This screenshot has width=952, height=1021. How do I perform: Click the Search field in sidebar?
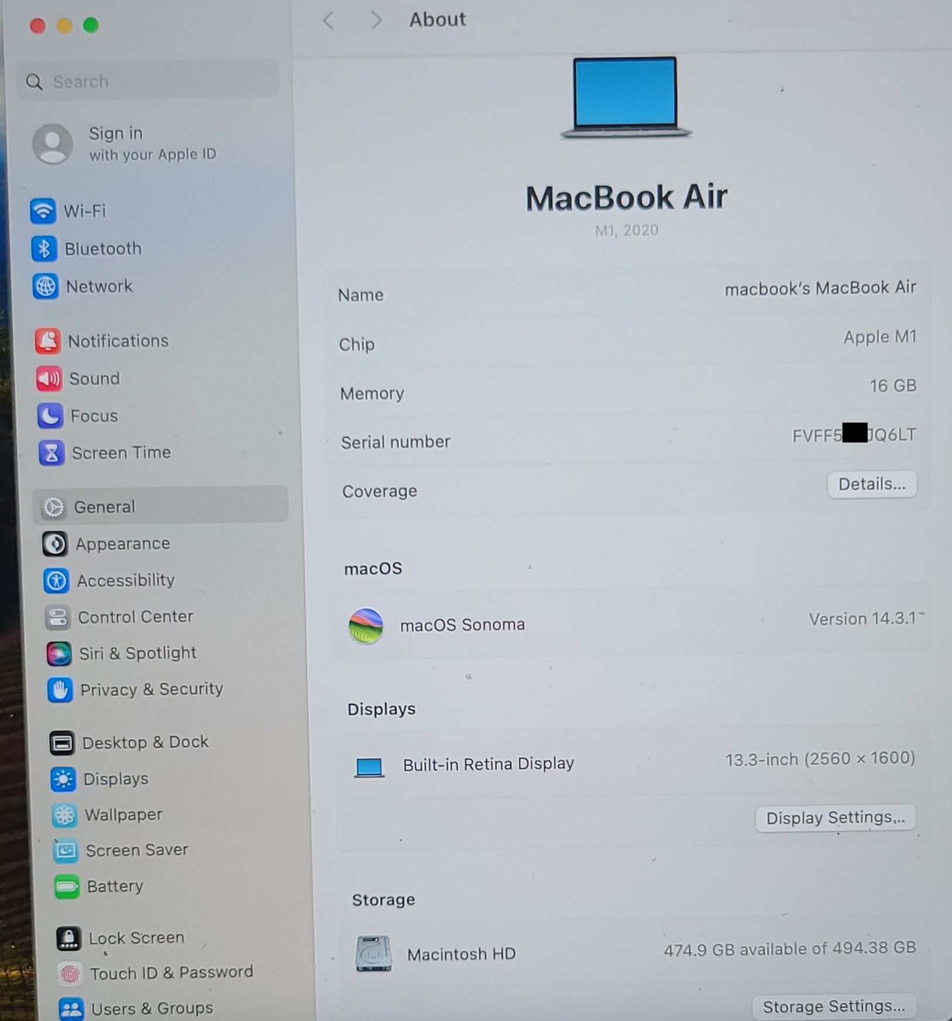(x=148, y=81)
